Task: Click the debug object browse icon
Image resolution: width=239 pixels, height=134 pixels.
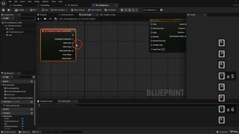Action: [162, 10]
